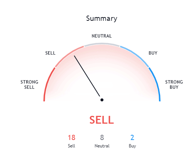Click the Buy count caption

point(132,146)
